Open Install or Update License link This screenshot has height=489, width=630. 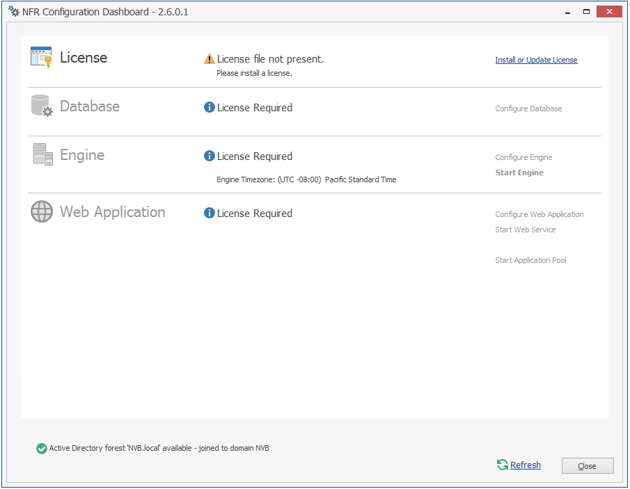click(536, 60)
